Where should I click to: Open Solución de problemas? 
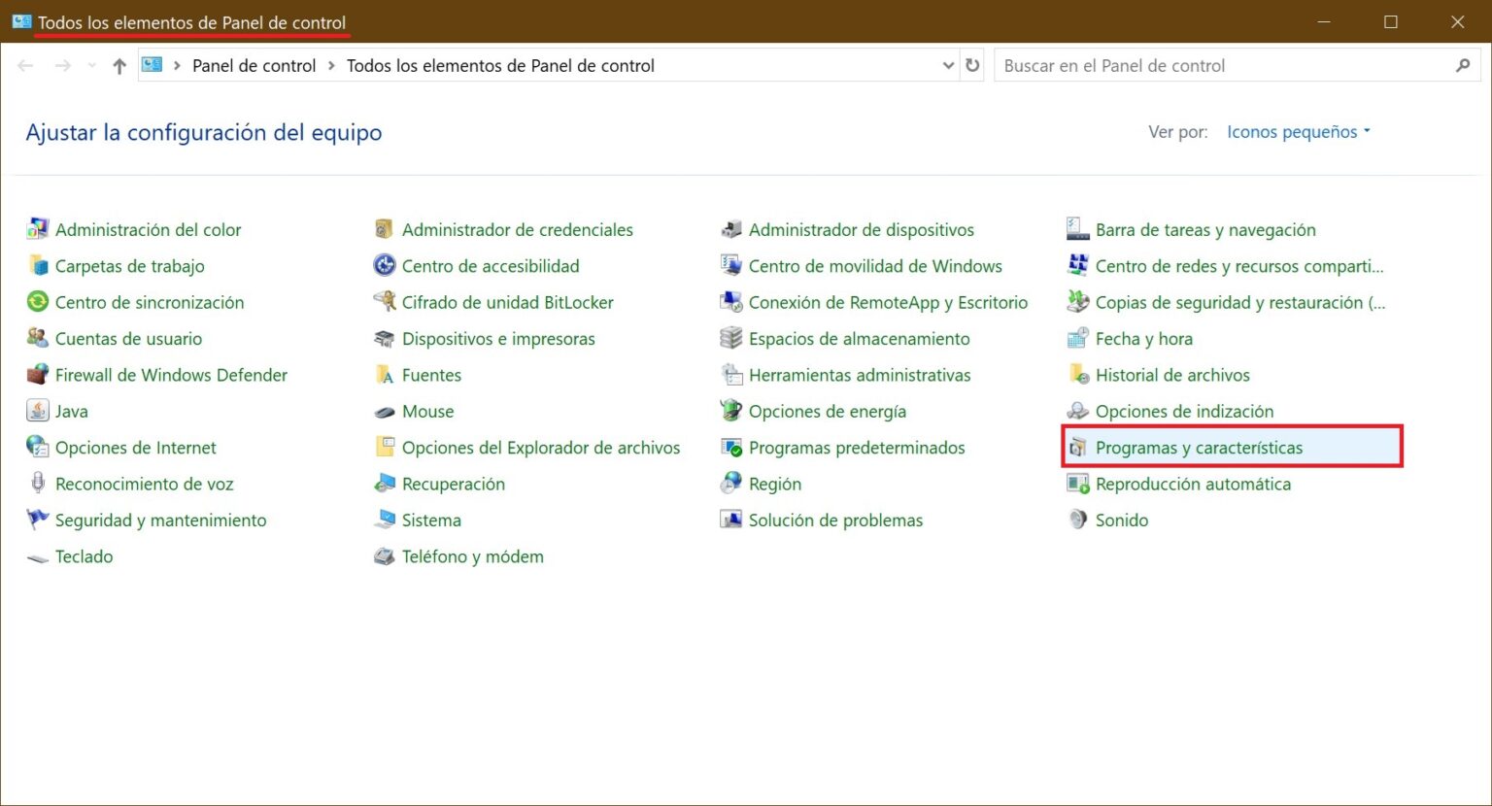(x=835, y=520)
